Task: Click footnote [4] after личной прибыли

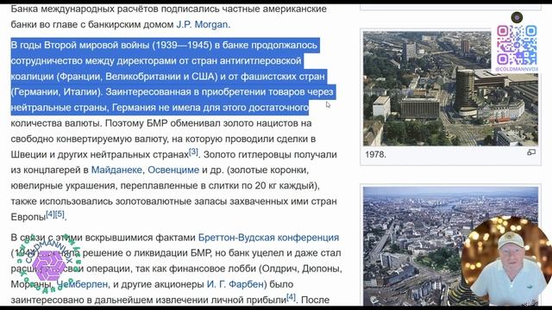Action: tap(292, 297)
